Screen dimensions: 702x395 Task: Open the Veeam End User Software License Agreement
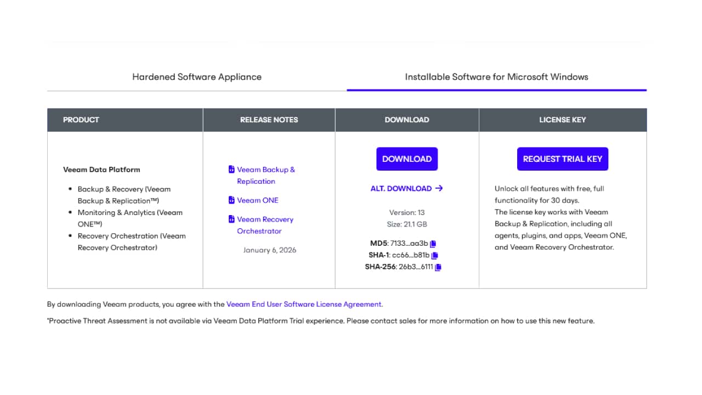point(304,304)
